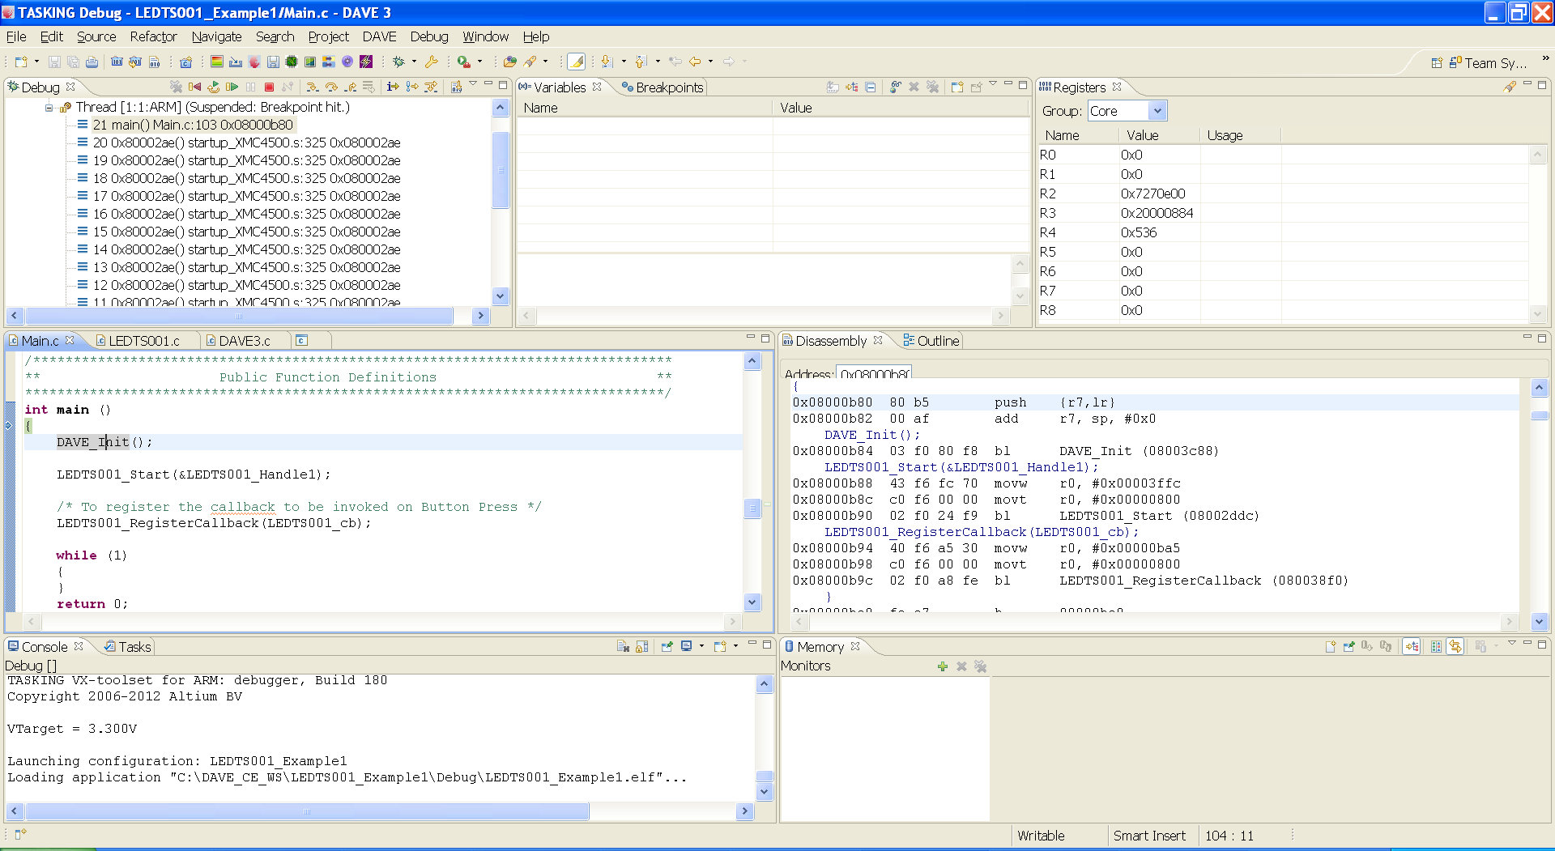Click the Step Over icon in Debug view
This screenshot has width=1555, height=851.
click(x=331, y=87)
